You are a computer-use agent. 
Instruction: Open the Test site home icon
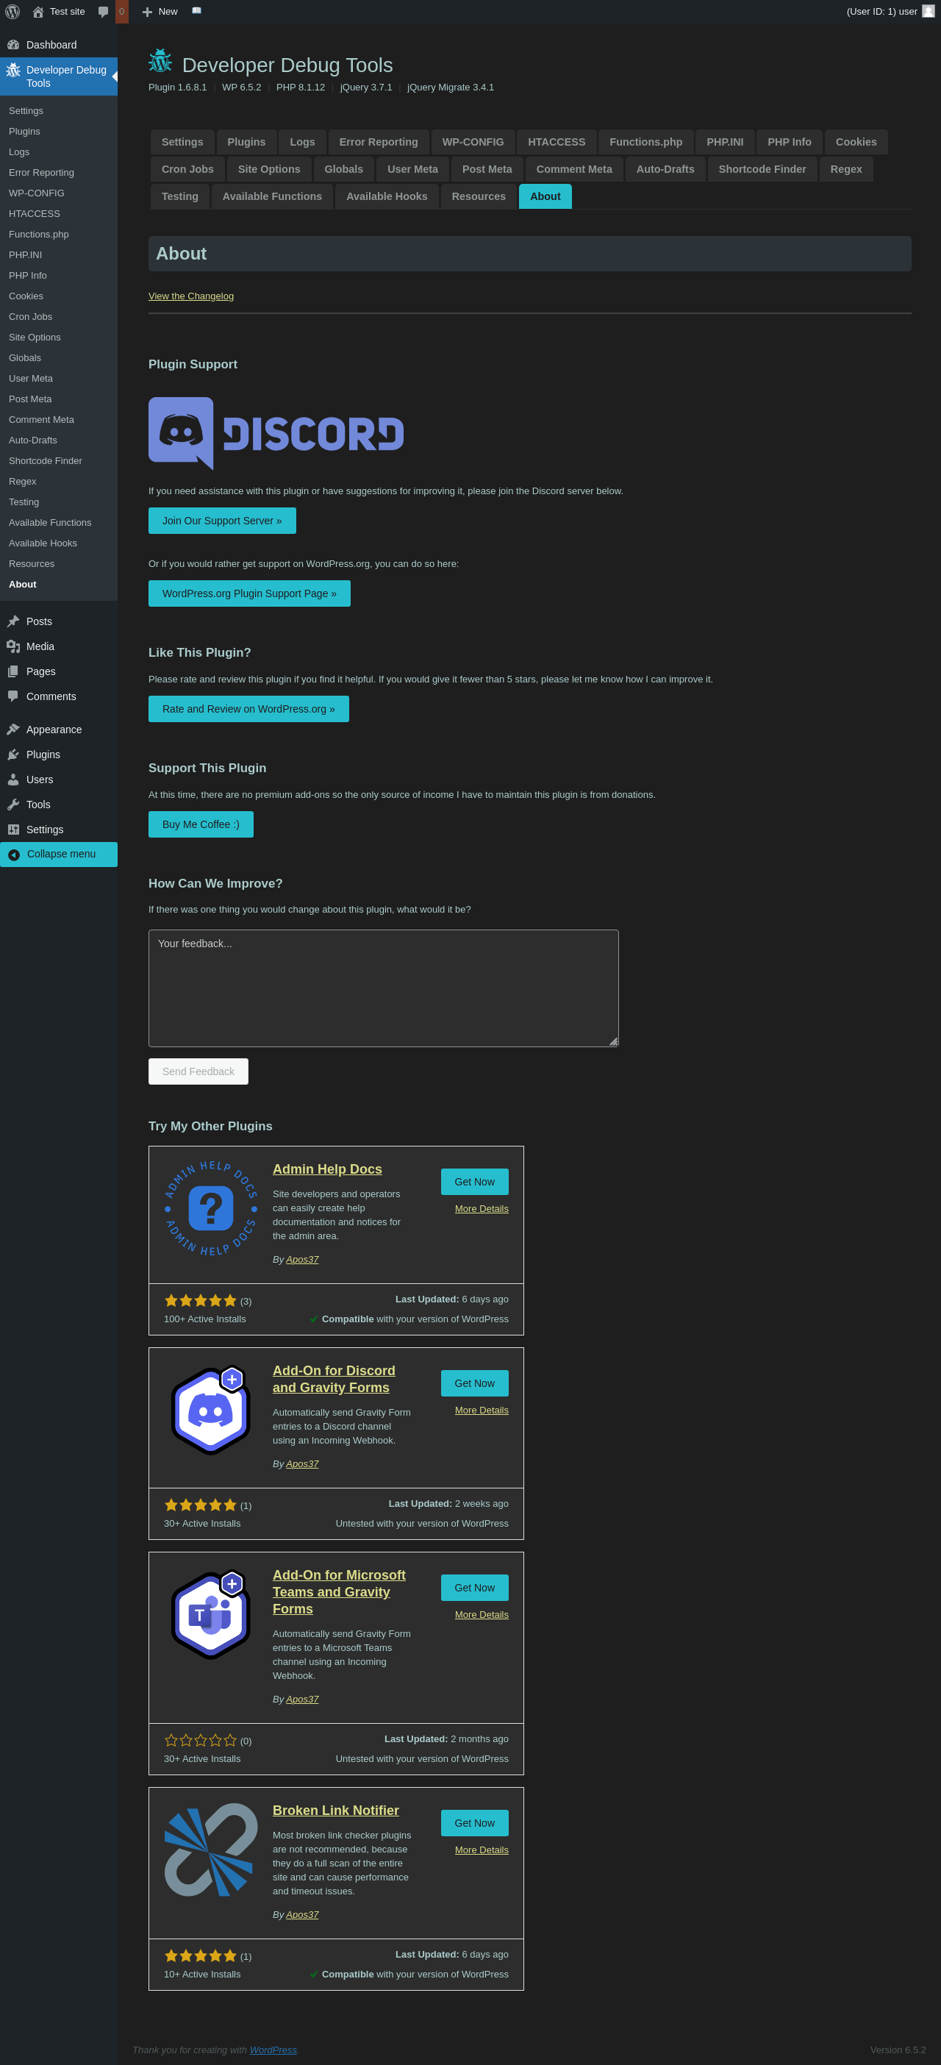tap(37, 11)
